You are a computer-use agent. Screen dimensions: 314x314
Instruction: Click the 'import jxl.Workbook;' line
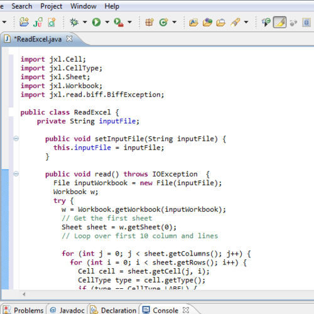coord(62,86)
